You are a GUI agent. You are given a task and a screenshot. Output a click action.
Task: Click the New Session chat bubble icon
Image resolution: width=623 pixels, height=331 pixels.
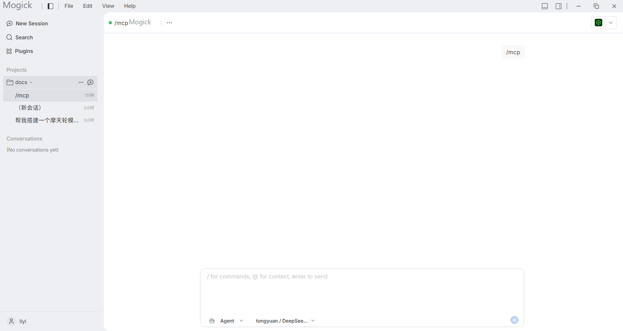[10, 23]
